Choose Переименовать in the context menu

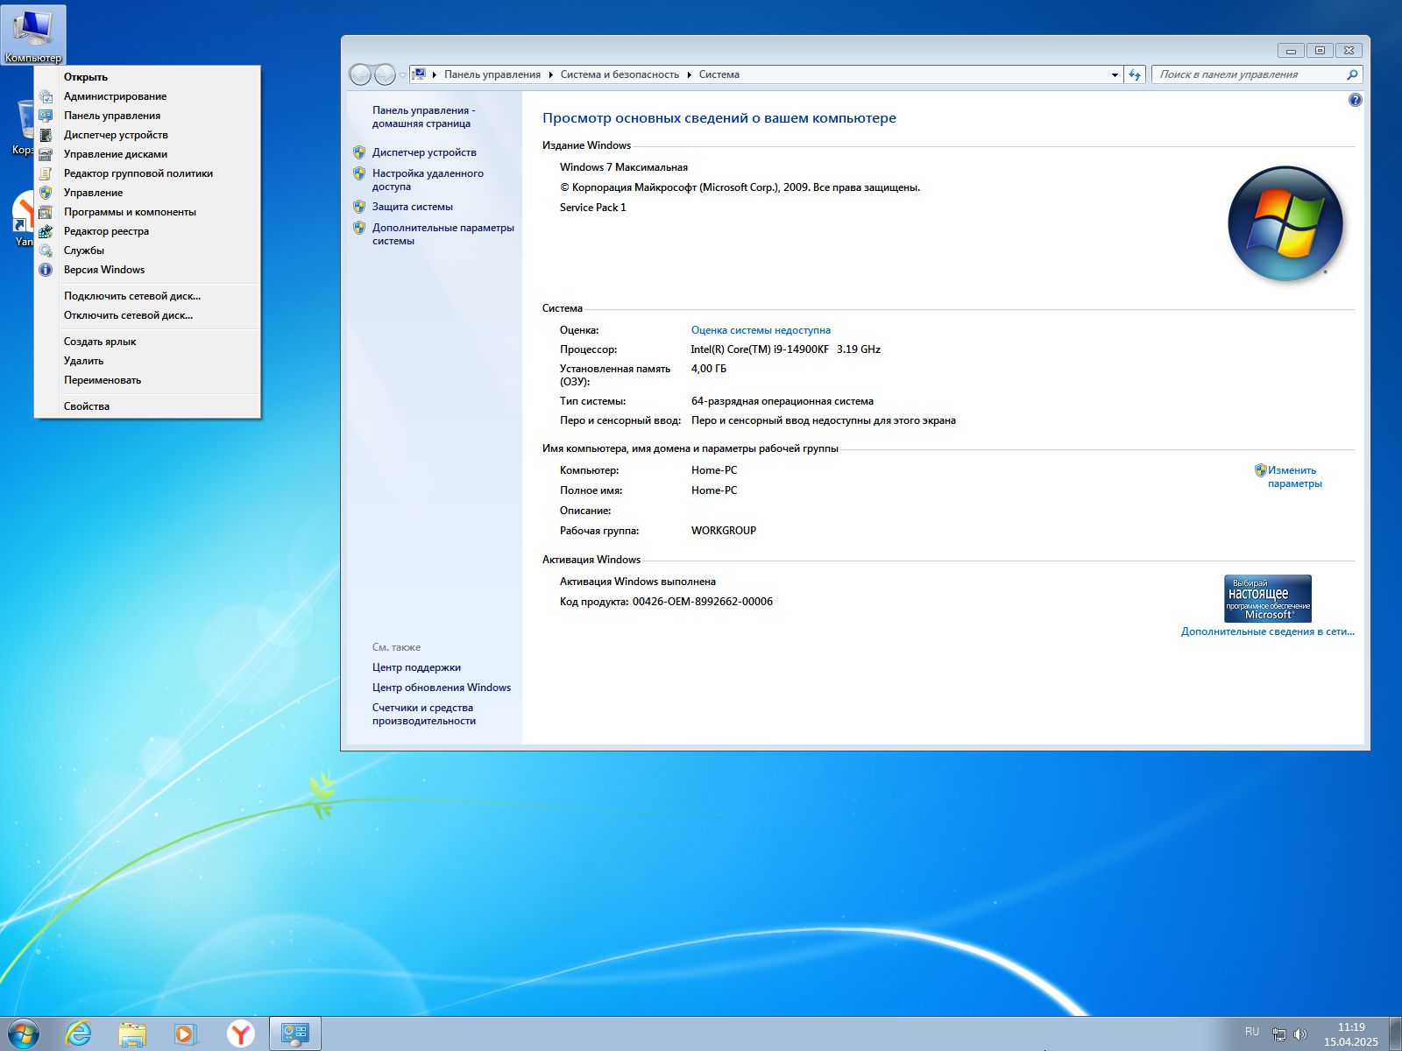click(147, 380)
